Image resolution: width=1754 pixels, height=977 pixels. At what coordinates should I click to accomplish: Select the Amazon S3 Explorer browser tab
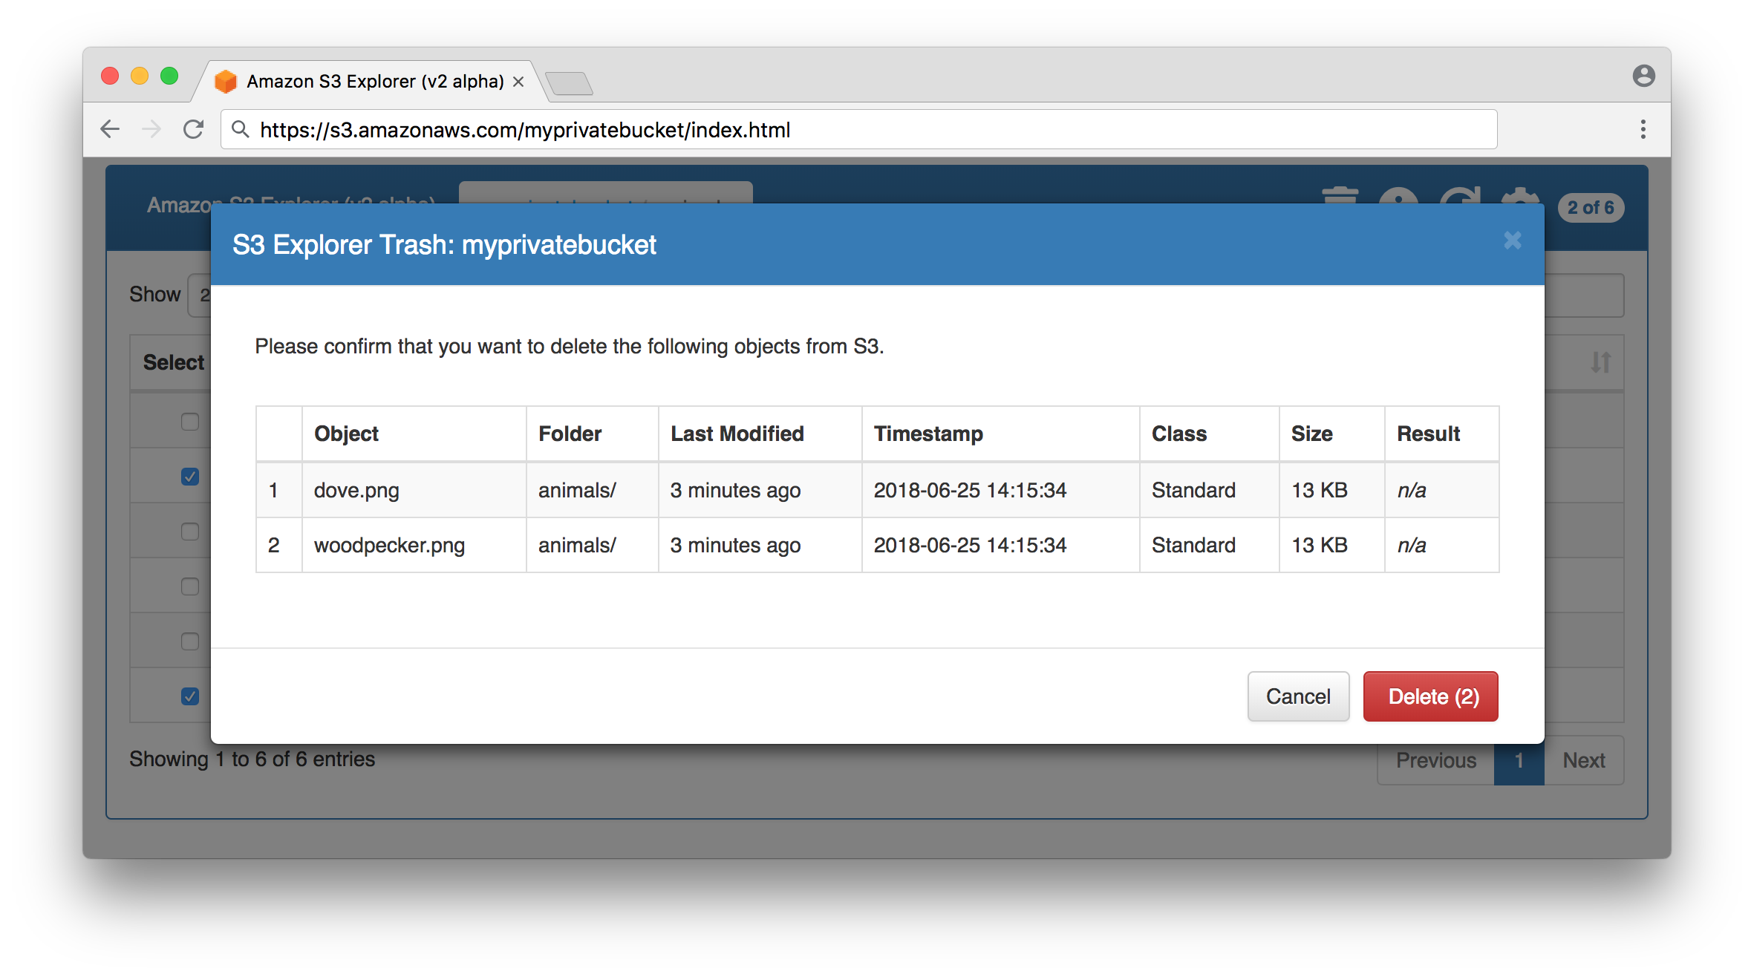(374, 82)
